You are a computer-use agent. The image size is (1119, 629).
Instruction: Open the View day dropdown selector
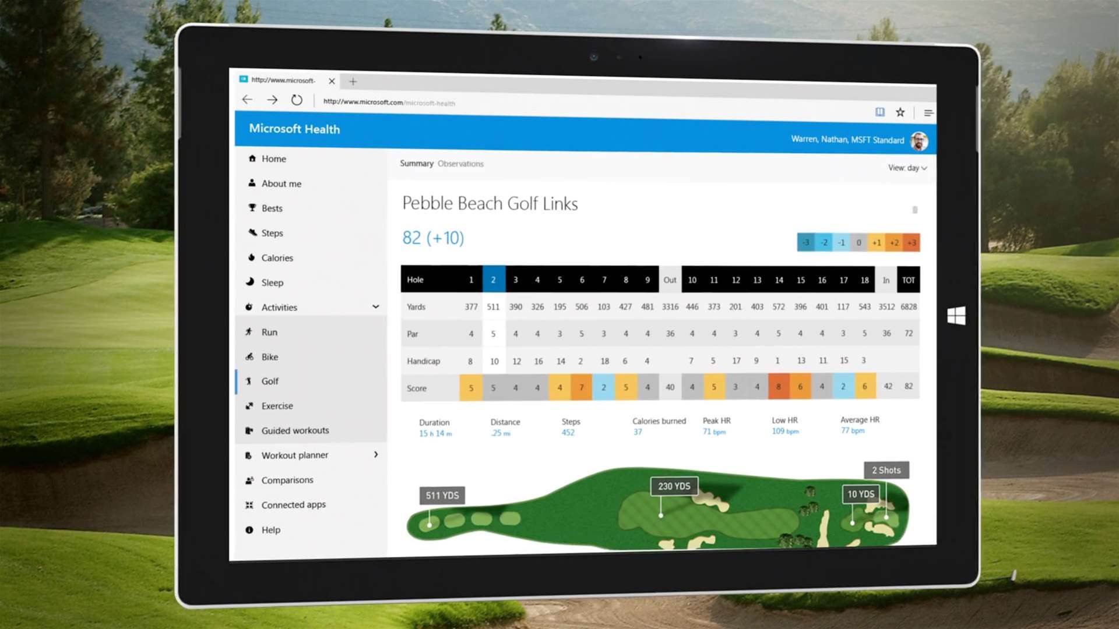(907, 167)
